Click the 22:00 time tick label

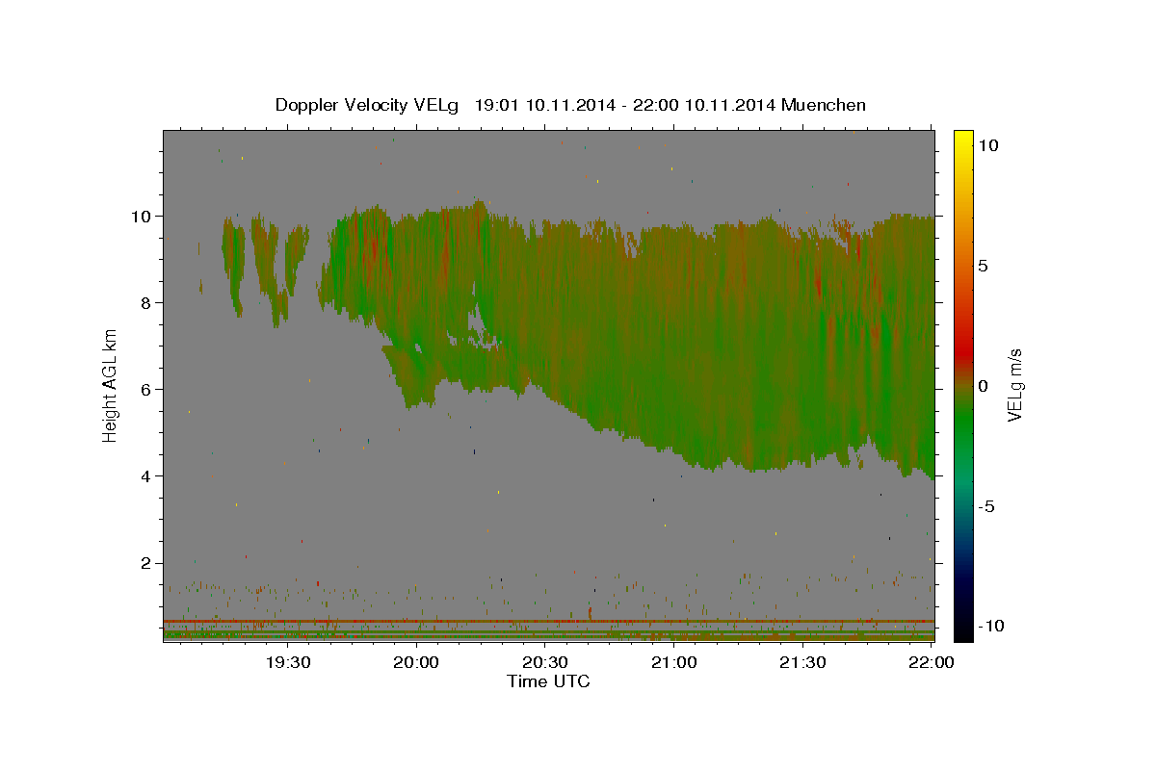(932, 662)
